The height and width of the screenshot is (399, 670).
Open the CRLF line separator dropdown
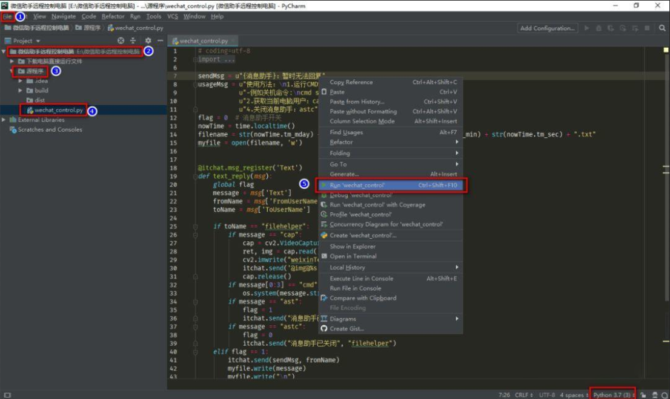[524, 395]
